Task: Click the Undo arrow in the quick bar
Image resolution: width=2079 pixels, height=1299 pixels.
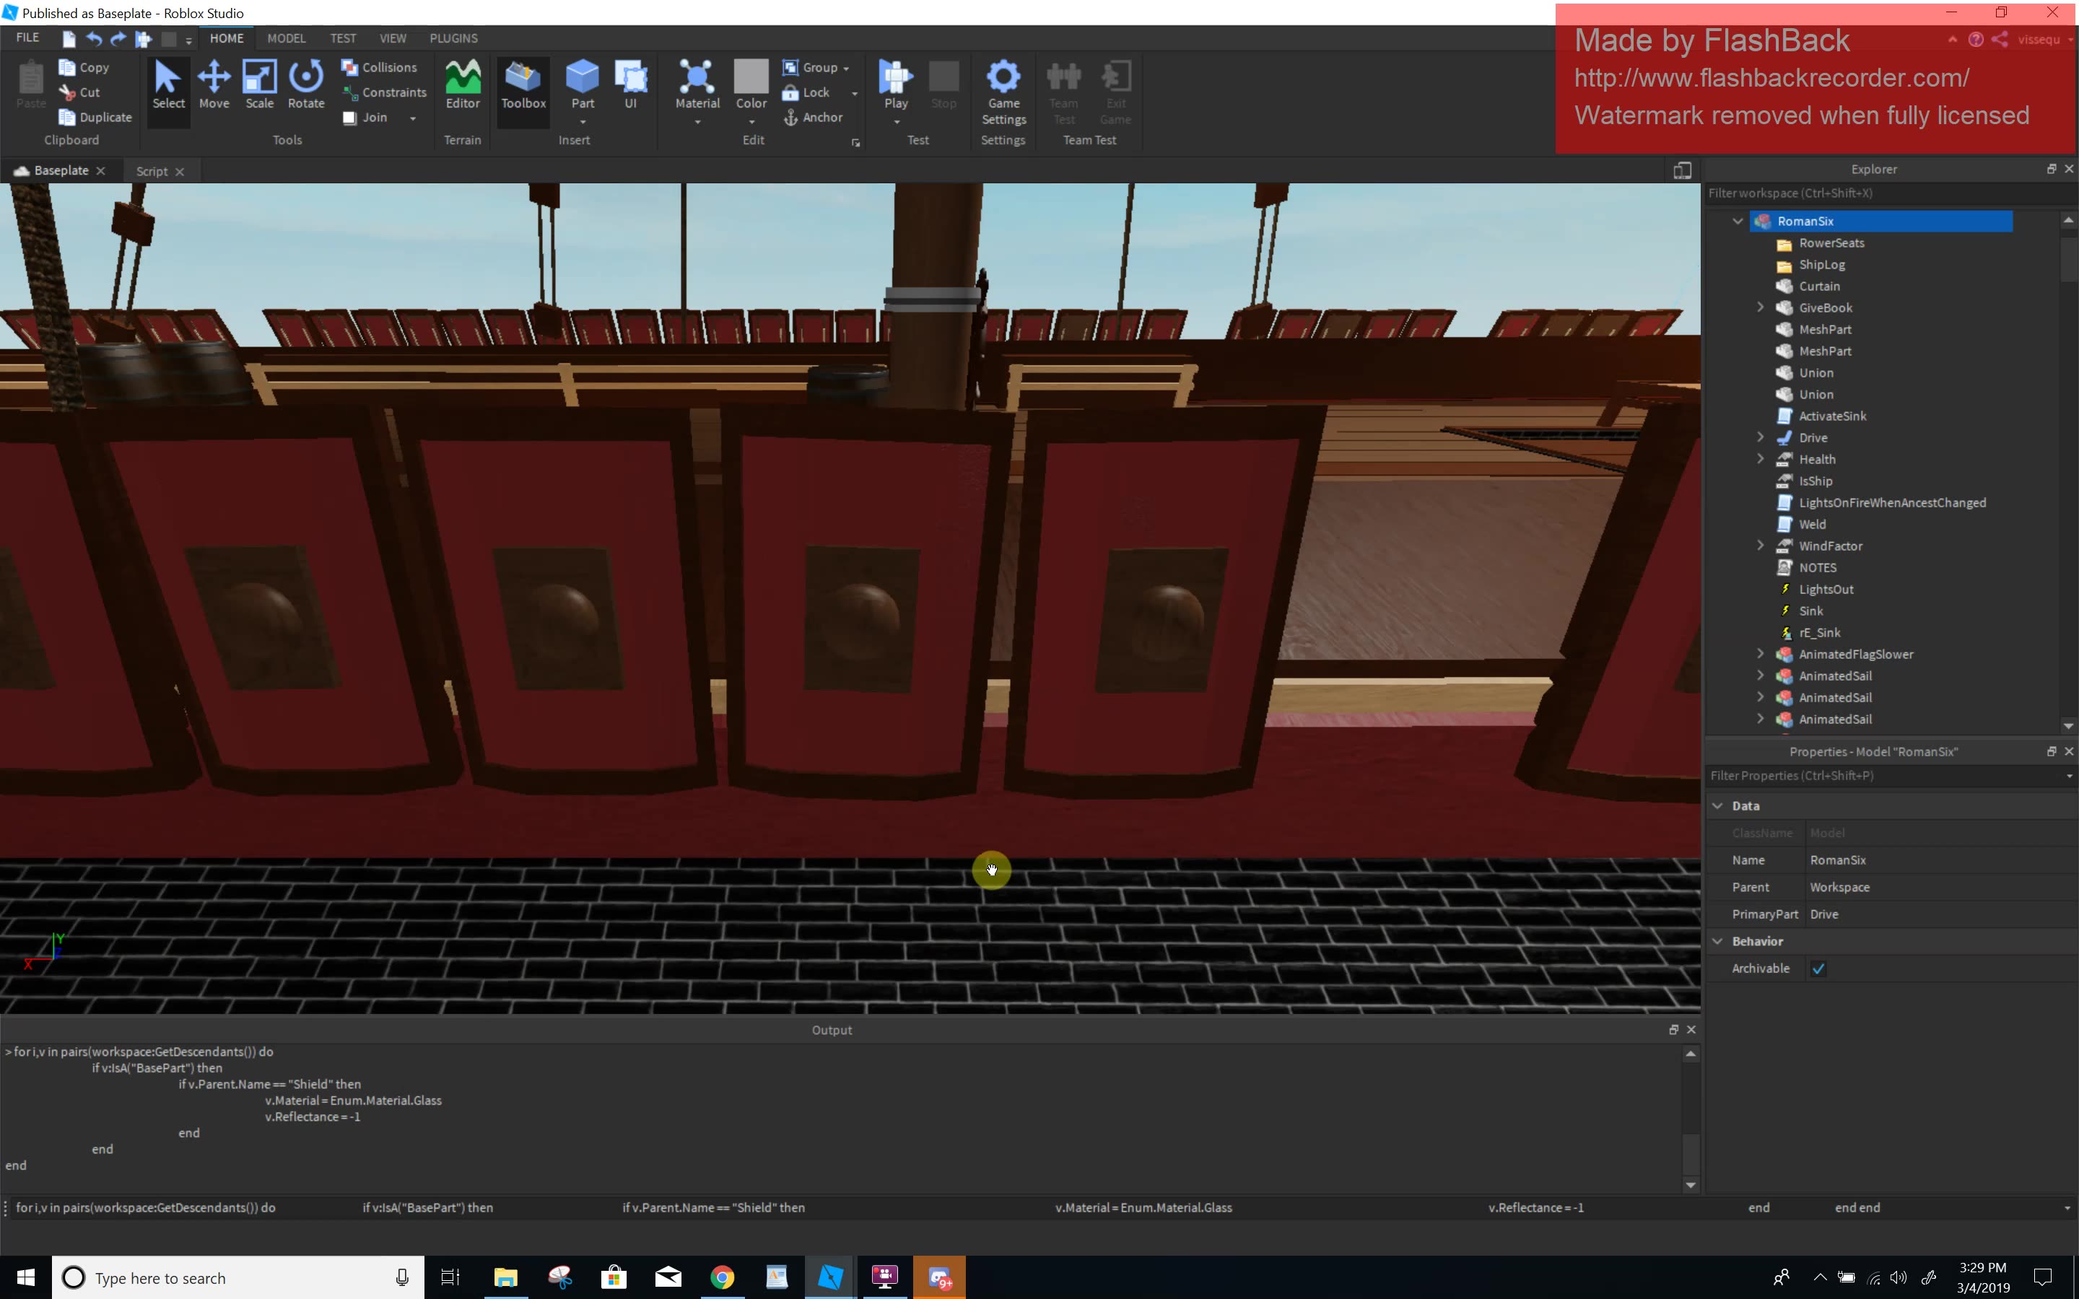Action: pos(94,39)
